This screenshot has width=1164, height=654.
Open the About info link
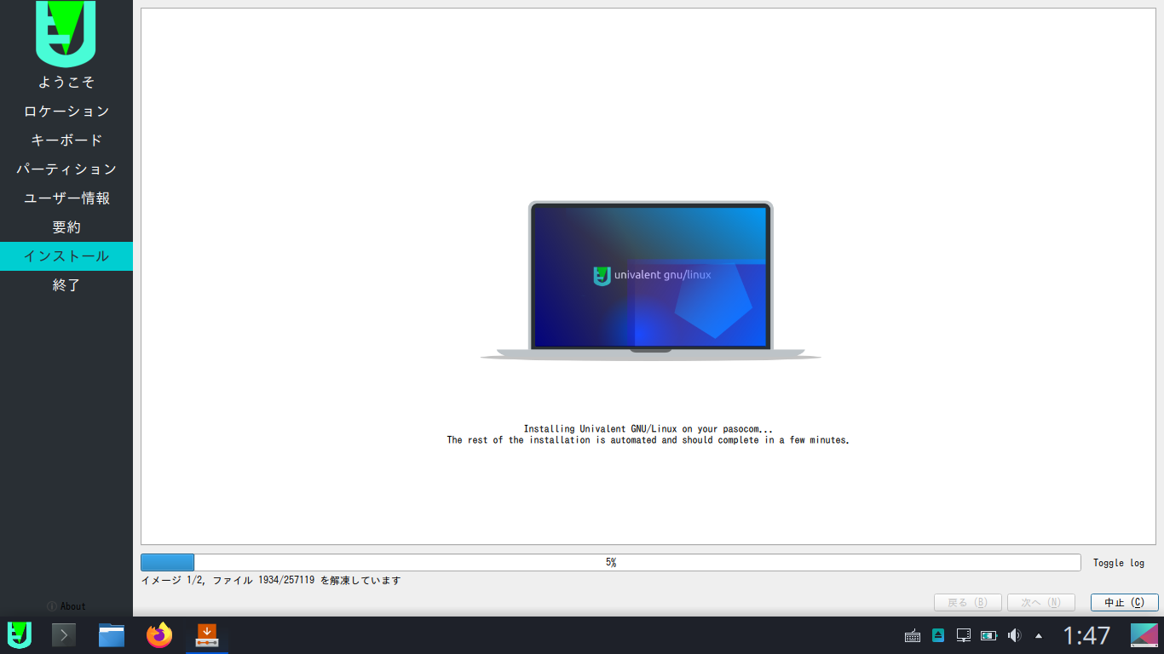coord(66,606)
